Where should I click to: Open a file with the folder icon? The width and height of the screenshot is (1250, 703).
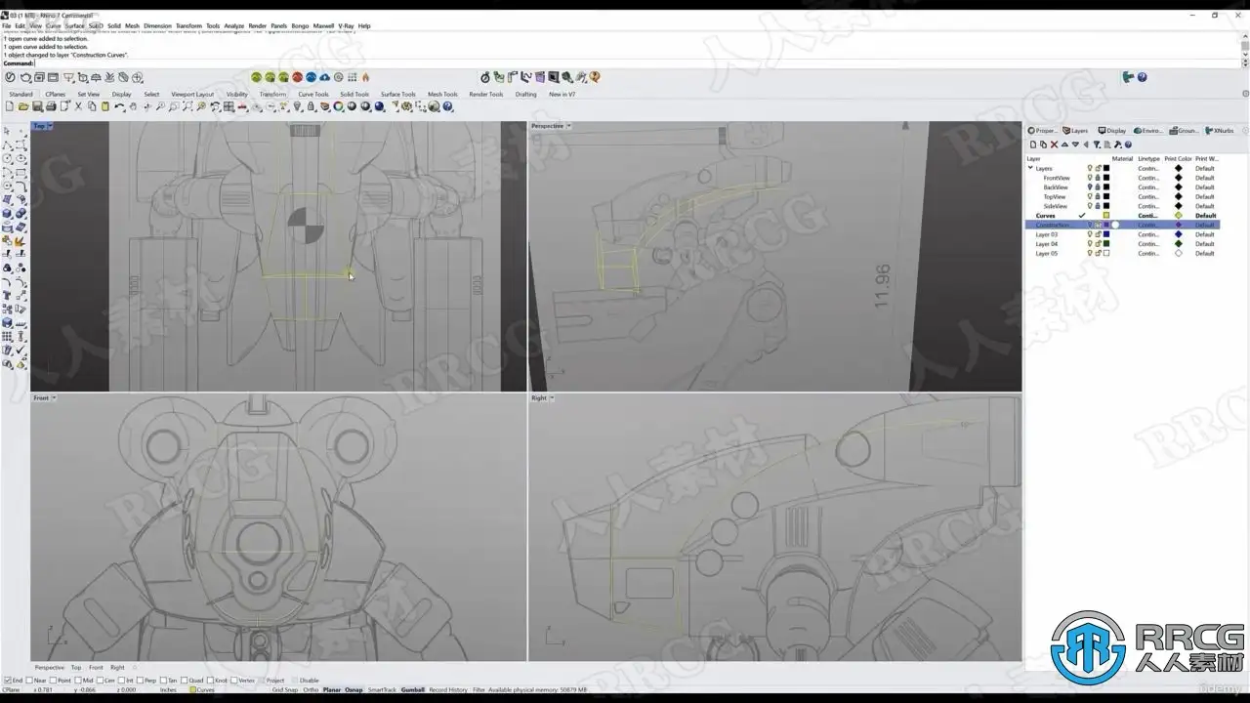click(23, 106)
